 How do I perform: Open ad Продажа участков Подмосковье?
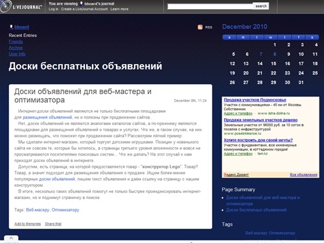pos(255,100)
